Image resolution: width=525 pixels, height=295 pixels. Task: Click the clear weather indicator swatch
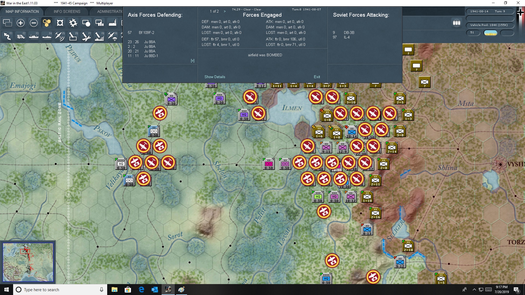[x=491, y=33]
